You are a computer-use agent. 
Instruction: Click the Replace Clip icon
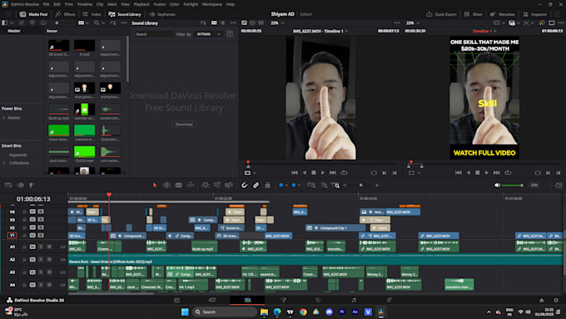(x=229, y=185)
